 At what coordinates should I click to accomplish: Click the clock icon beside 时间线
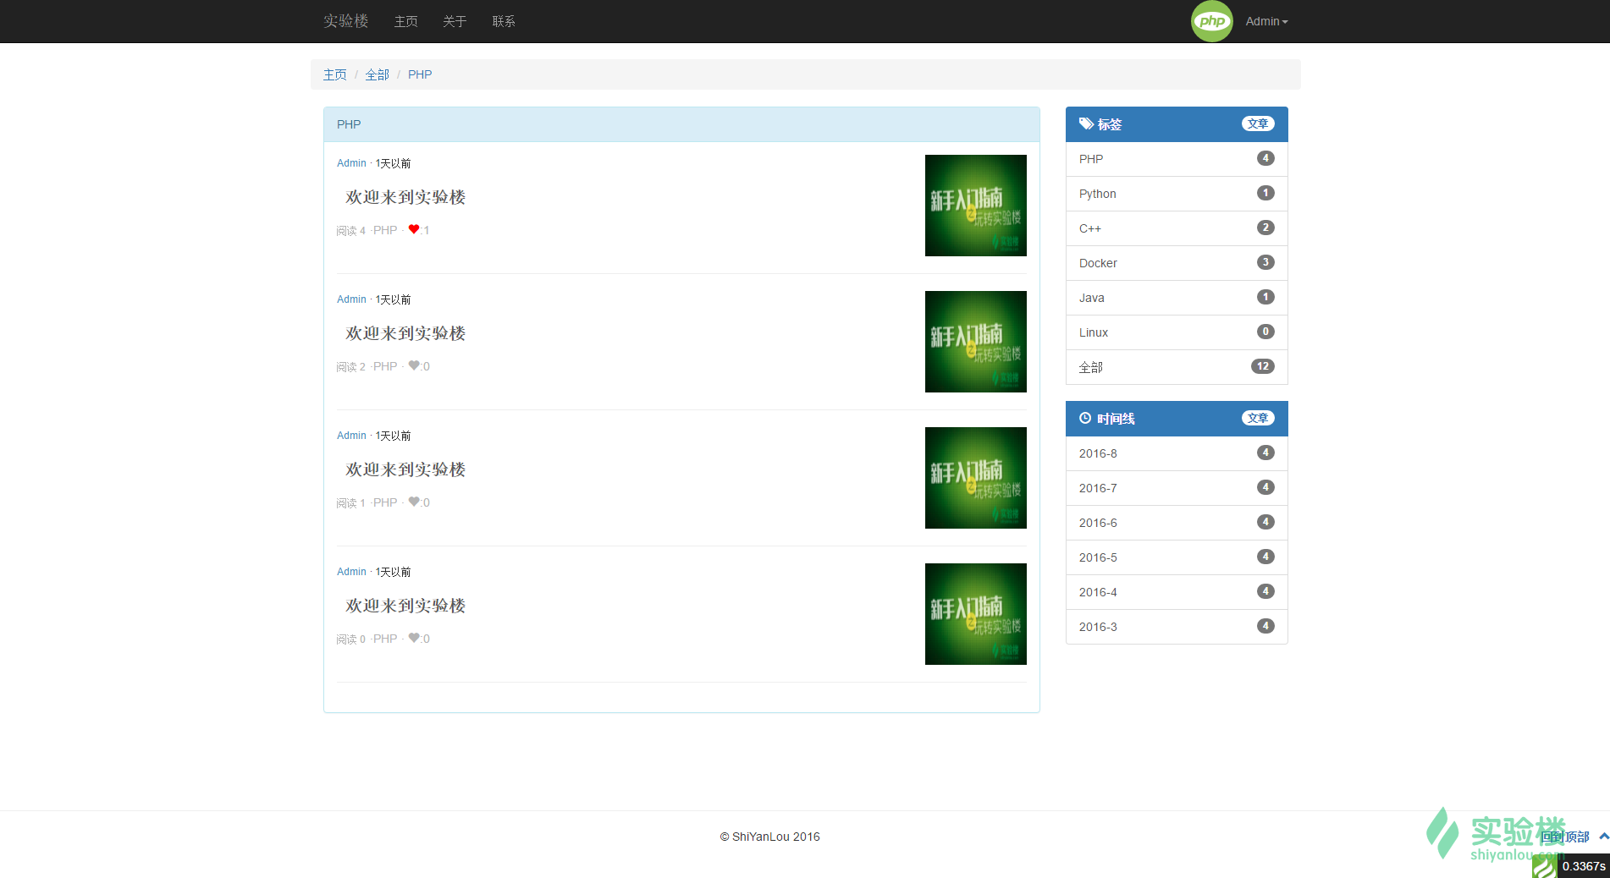(1085, 418)
